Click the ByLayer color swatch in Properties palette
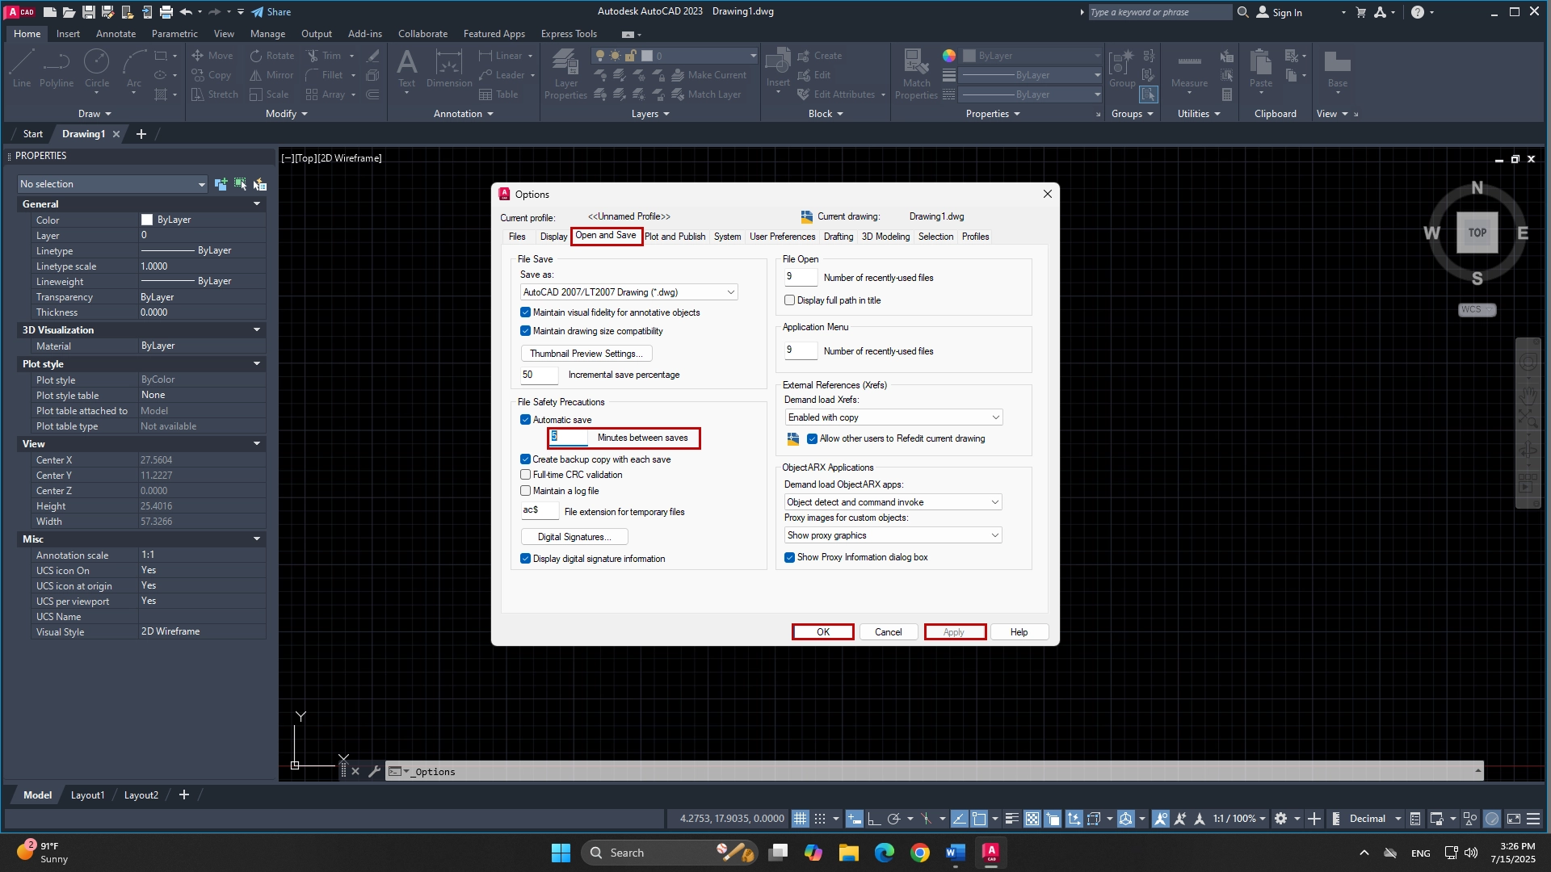 [147, 220]
